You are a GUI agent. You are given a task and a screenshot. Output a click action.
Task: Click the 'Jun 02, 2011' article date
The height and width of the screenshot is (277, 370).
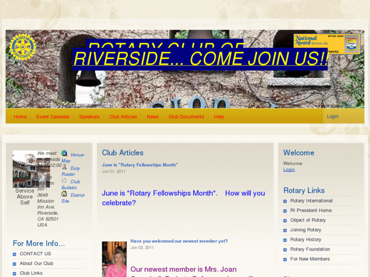(x=142, y=248)
